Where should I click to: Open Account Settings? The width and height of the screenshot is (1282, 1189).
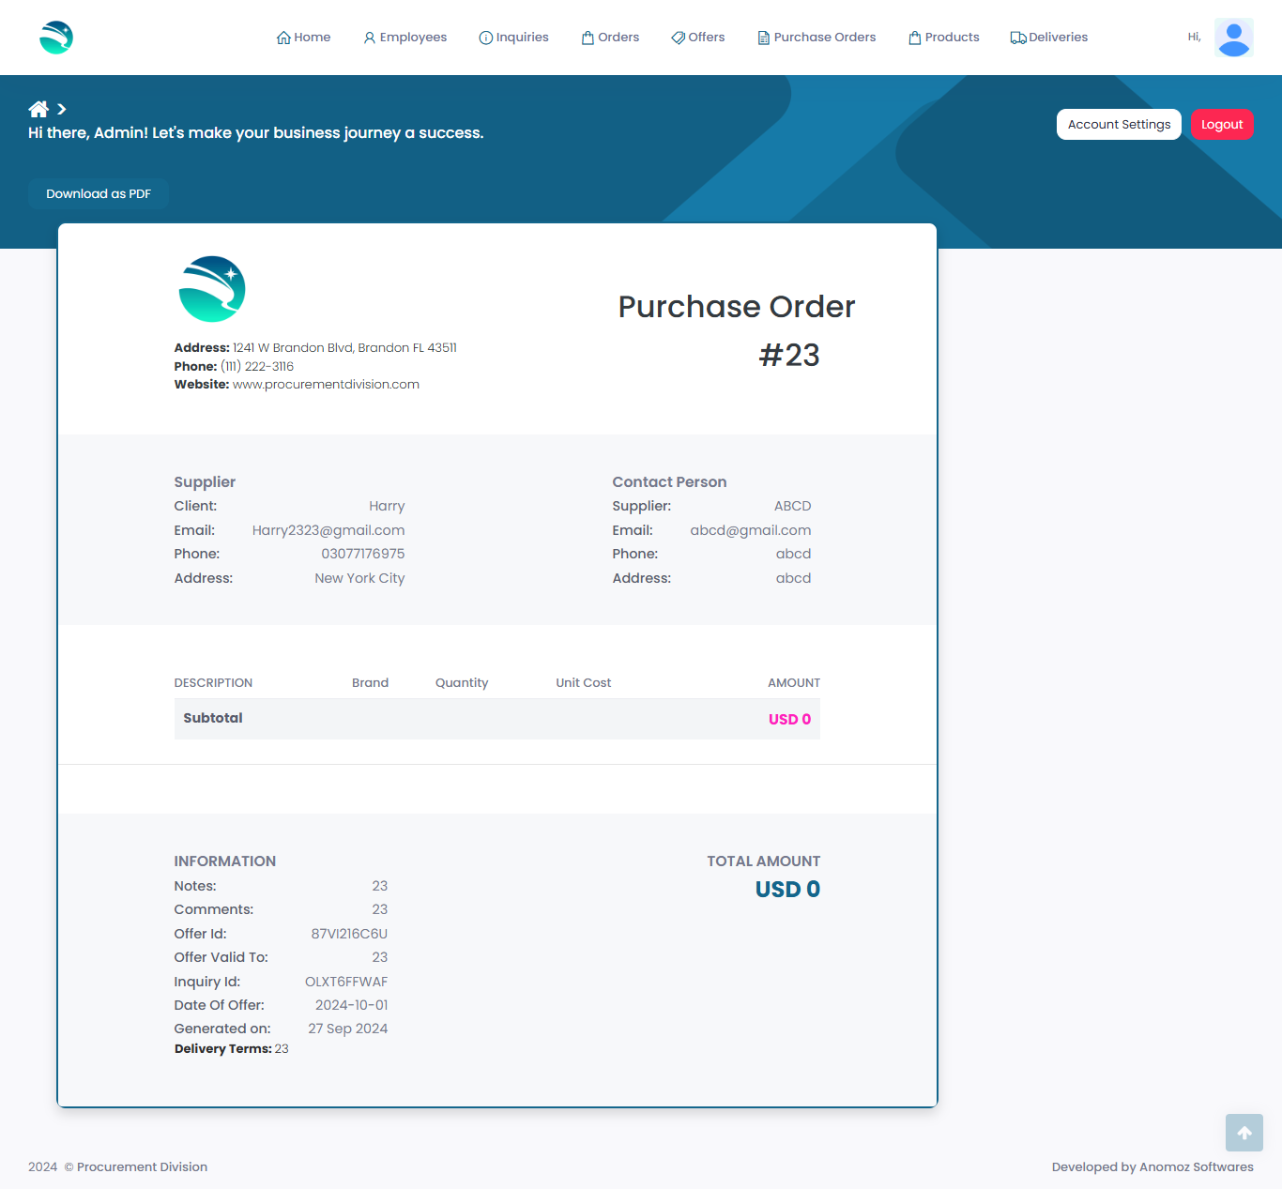1119,125
